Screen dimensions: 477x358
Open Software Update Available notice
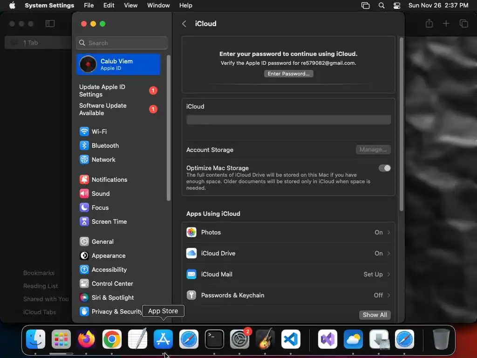coord(118,109)
